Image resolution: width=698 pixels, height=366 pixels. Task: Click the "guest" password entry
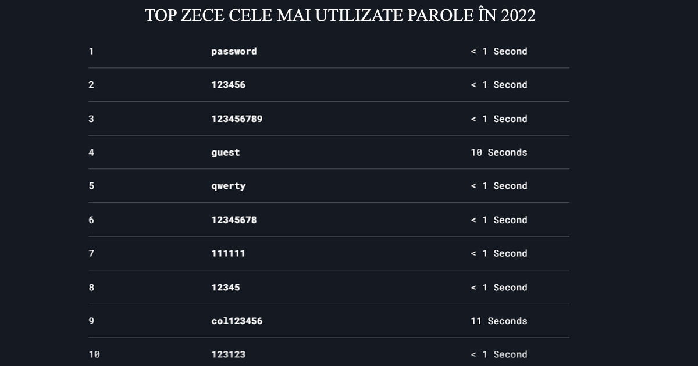pyautogui.click(x=225, y=152)
